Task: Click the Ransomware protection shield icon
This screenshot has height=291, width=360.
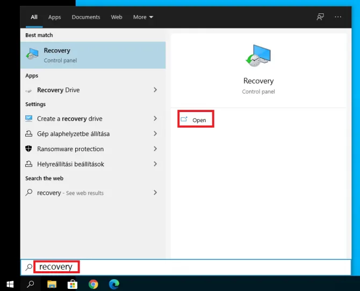Action: point(29,149)
